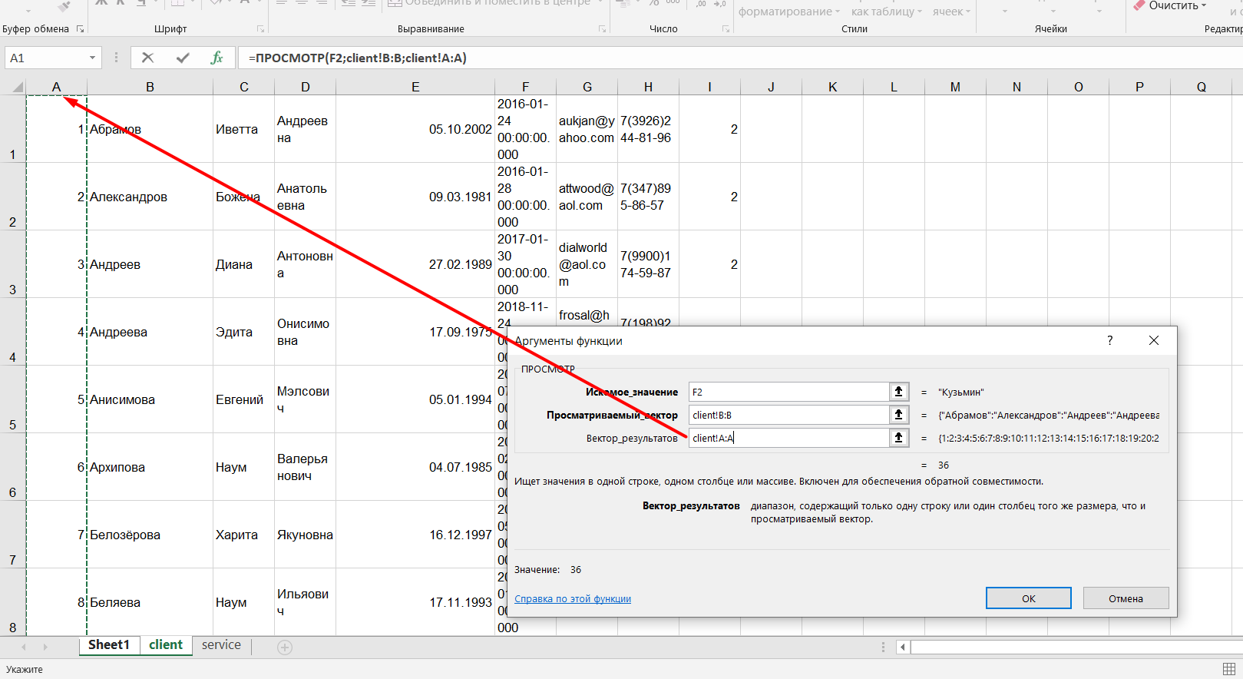Viewport: 1243px width, 679px height.
Task: Cancel formula entry with the X icon
Action: 148,58
